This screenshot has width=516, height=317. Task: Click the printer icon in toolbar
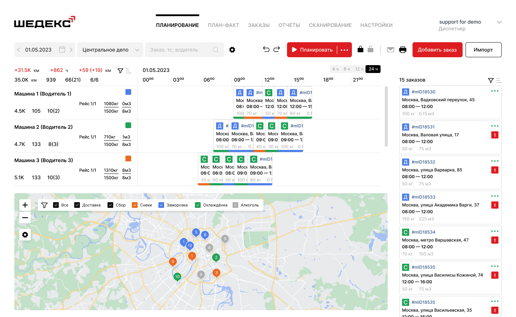(x=403, y=50)
